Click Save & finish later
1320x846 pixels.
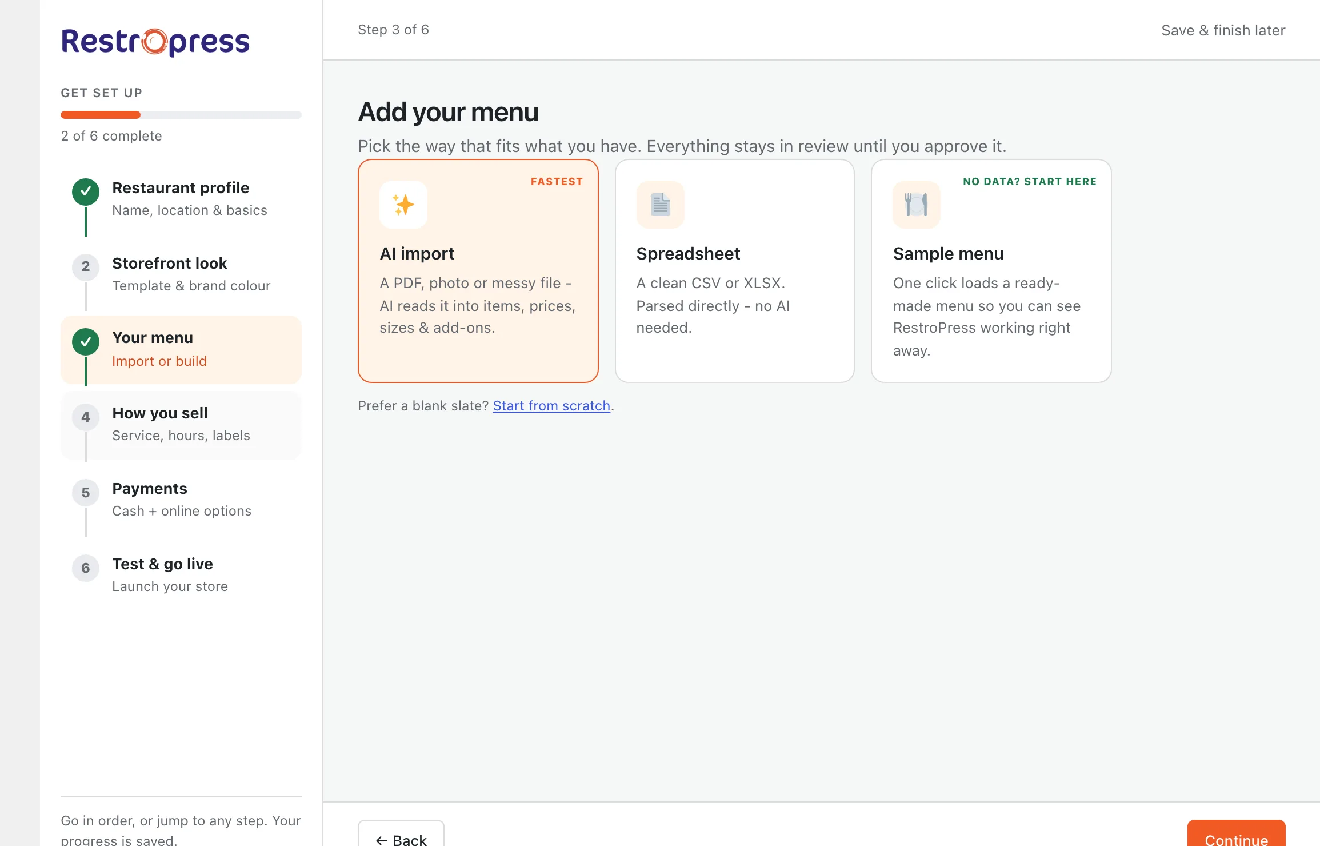point(1223,30)
